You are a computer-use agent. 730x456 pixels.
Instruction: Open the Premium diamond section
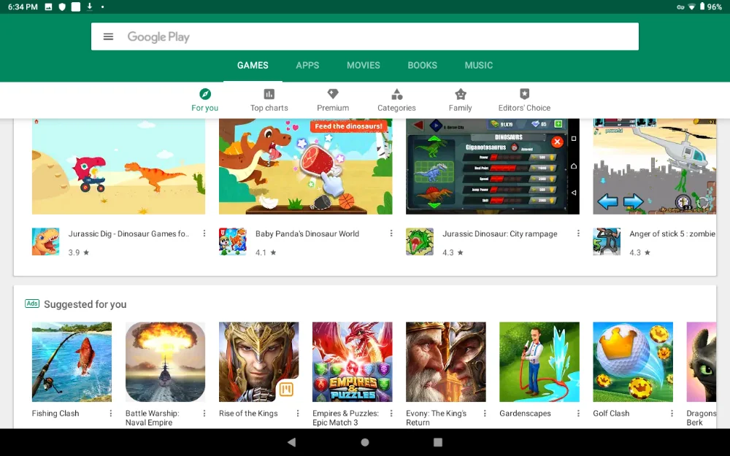pyautogui.click(x=333, y=100)
